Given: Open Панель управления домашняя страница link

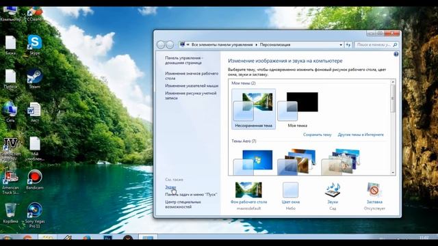Looking at the screenshot, I should point(184,61).
